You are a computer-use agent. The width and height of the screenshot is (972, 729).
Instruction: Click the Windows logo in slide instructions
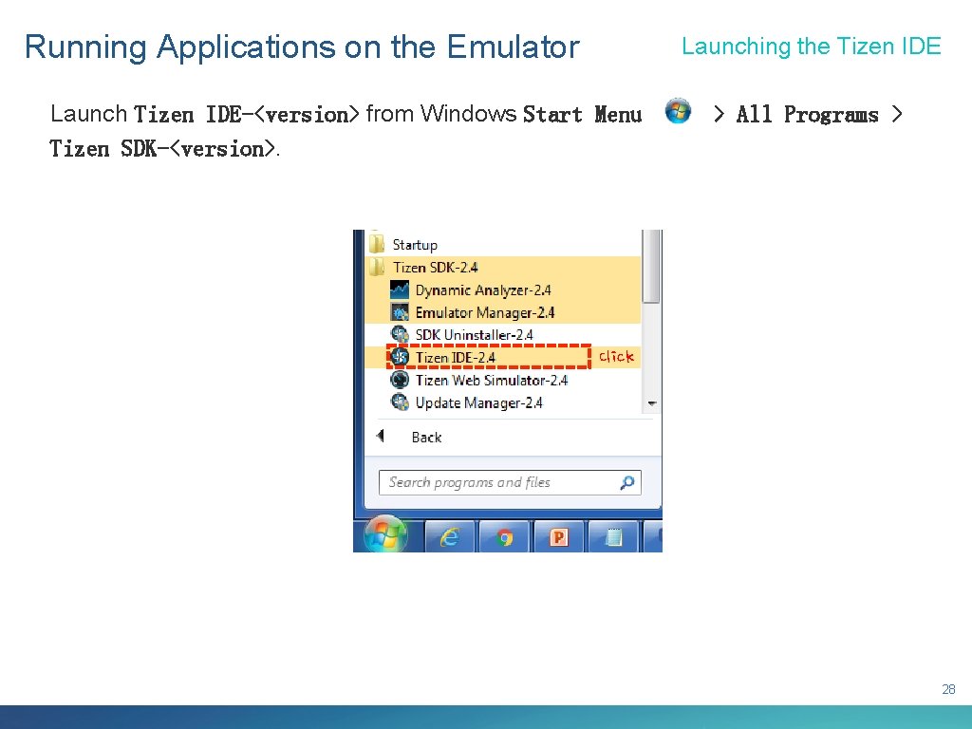coord(678,112)
